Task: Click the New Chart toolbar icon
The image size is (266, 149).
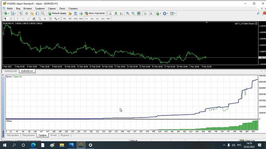Action: (x=5, y=13)
